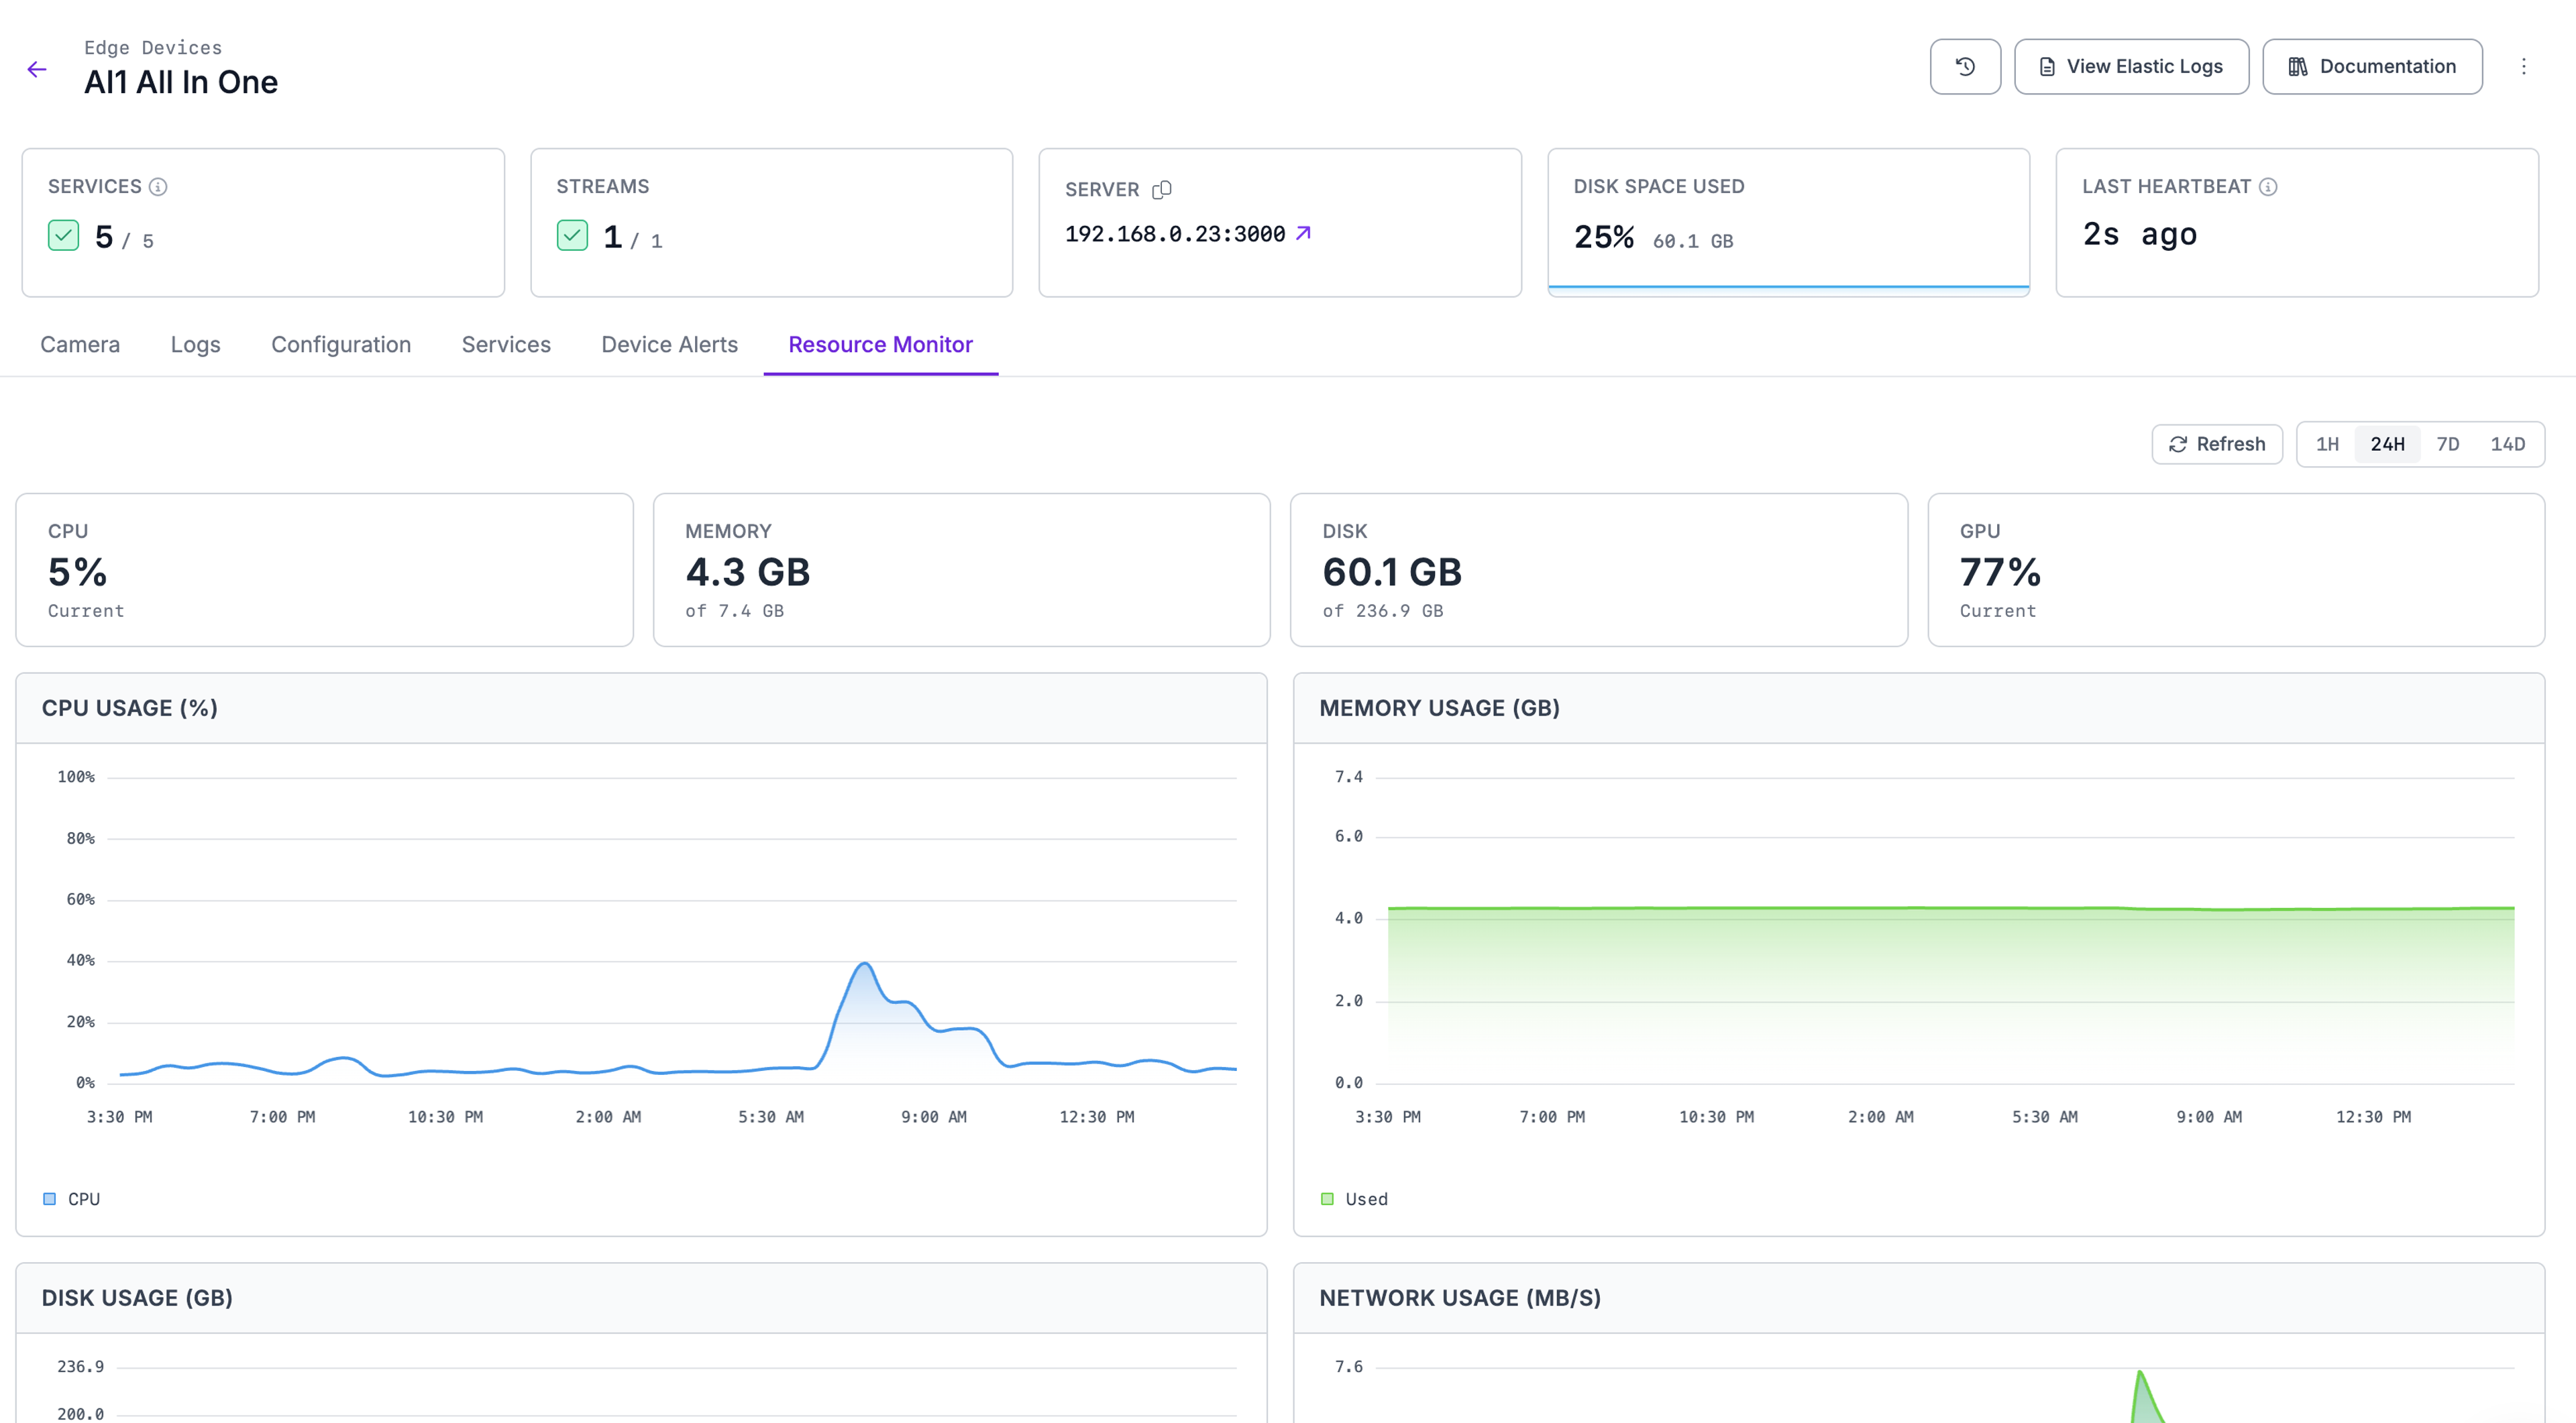This screenshot has width=2576, height=1423.
Task: Click the green Streams status check icon
Action: click(572, 236)
